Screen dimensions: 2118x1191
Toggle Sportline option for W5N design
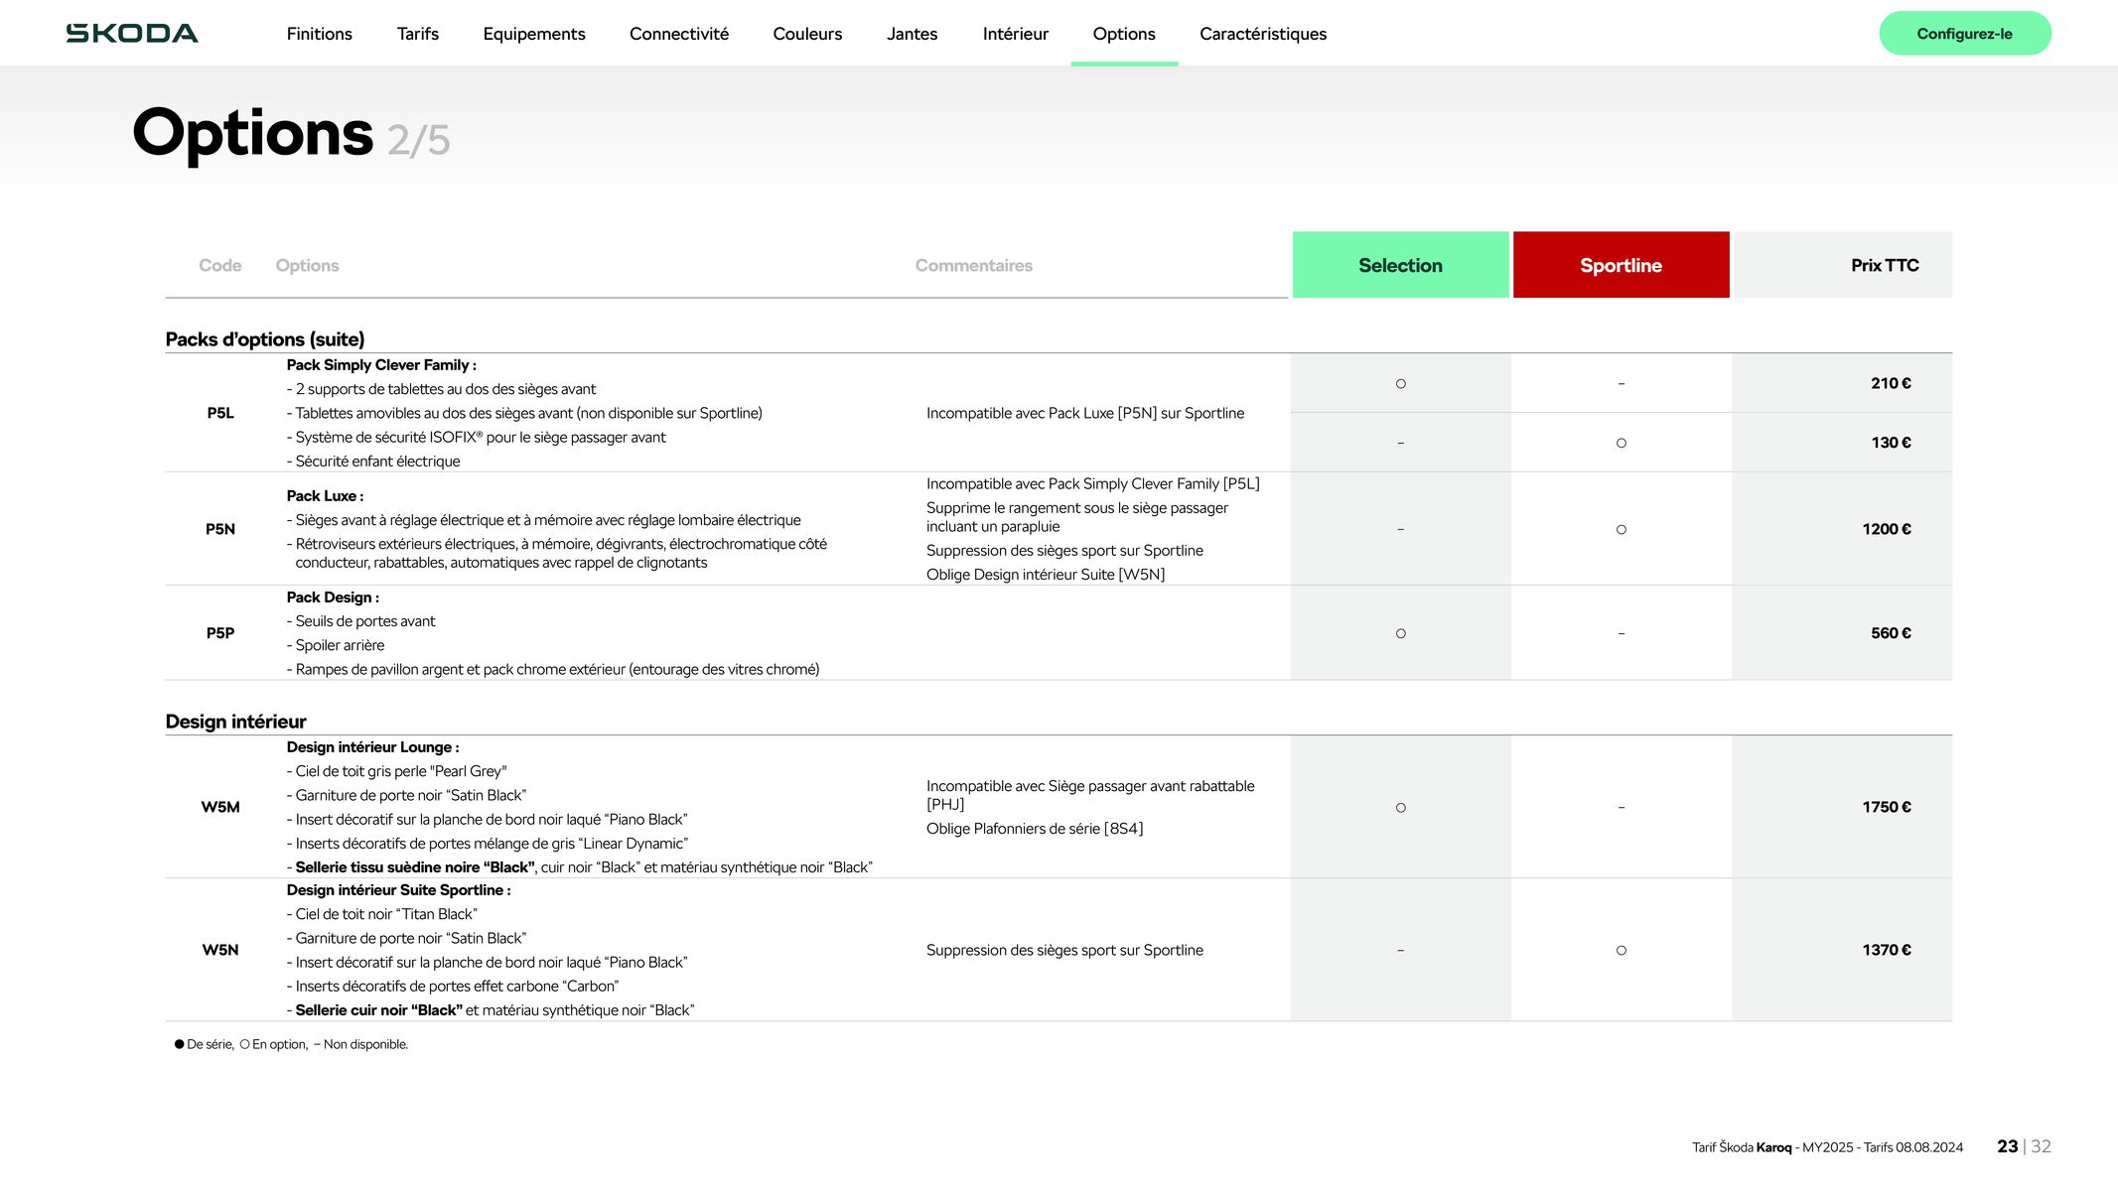pyautogui.click(x=1621, y=950)
